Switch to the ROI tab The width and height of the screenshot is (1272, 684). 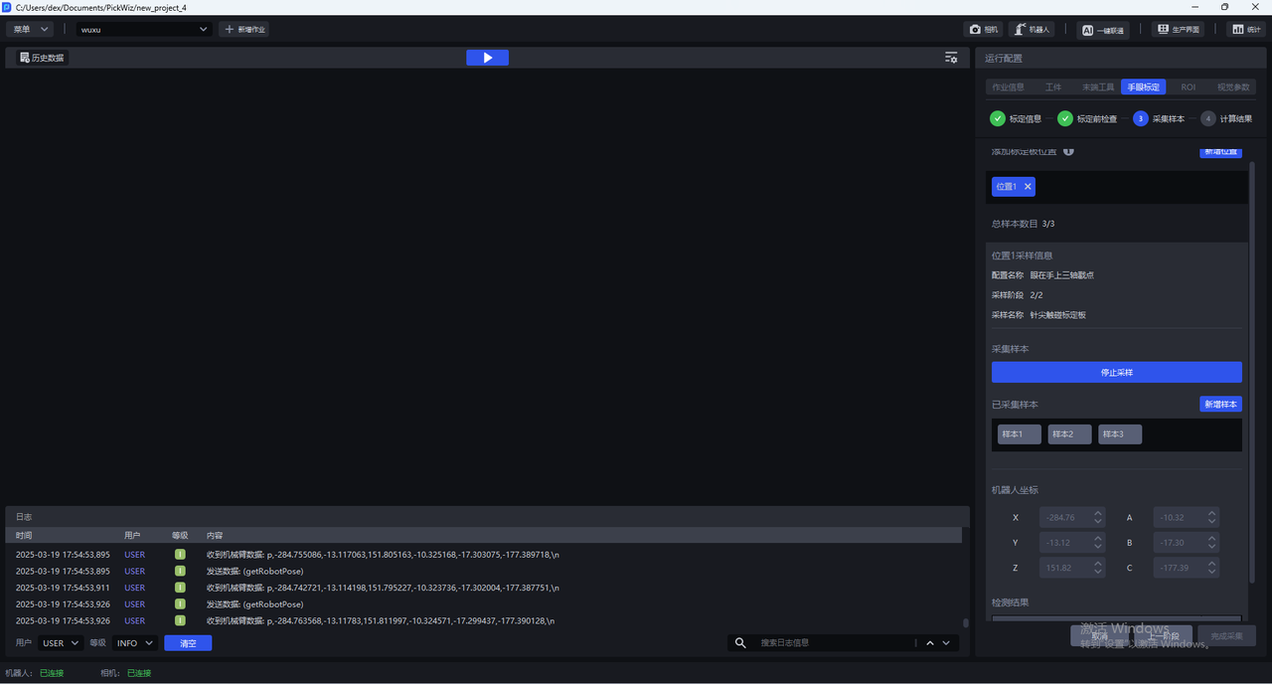pyautogui.click(x=1188, y=87)
